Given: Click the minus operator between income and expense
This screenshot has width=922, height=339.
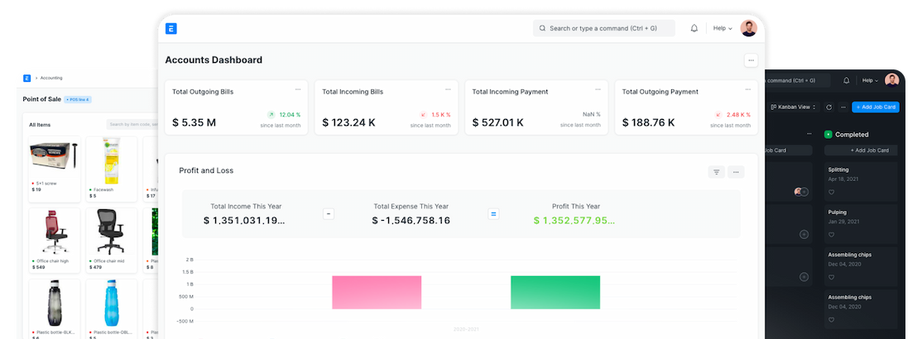Looking at the screenshot, I should 328,213.
